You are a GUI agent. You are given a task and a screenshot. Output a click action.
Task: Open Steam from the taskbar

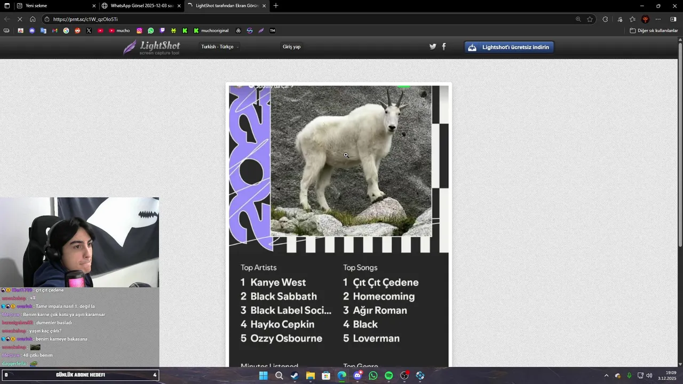tap(295, 375)
